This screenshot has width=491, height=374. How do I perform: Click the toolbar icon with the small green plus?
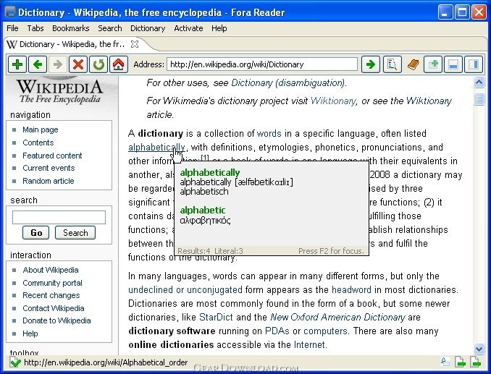433,64
